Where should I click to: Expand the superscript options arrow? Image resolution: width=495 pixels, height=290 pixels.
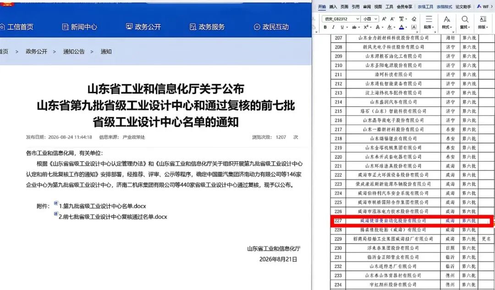click(x=371, y=27)
